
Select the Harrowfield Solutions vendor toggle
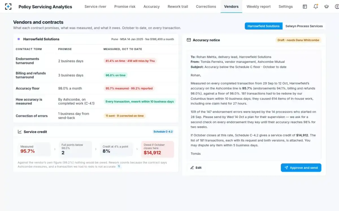pyautogui.click(x=264, y=26)
